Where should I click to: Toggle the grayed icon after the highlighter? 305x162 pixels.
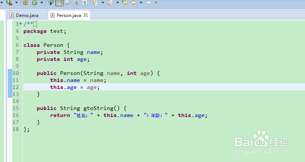(68, 3)
